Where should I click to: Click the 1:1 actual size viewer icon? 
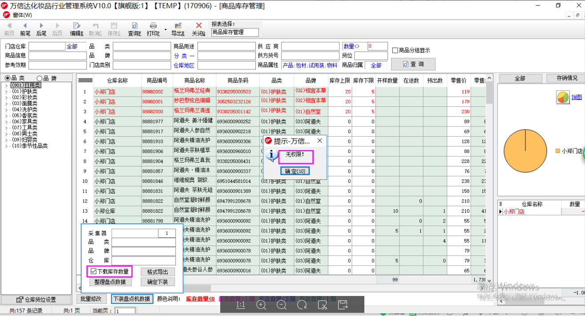point(241,305)
